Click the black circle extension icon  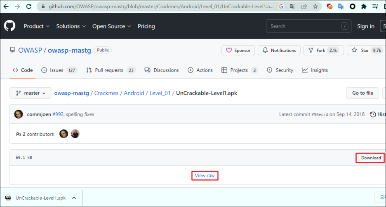[353, 7]
